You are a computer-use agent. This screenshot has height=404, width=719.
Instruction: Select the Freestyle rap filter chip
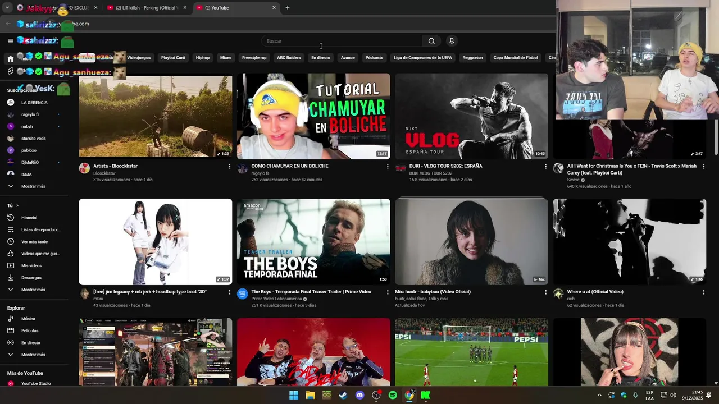click(254, 58)
